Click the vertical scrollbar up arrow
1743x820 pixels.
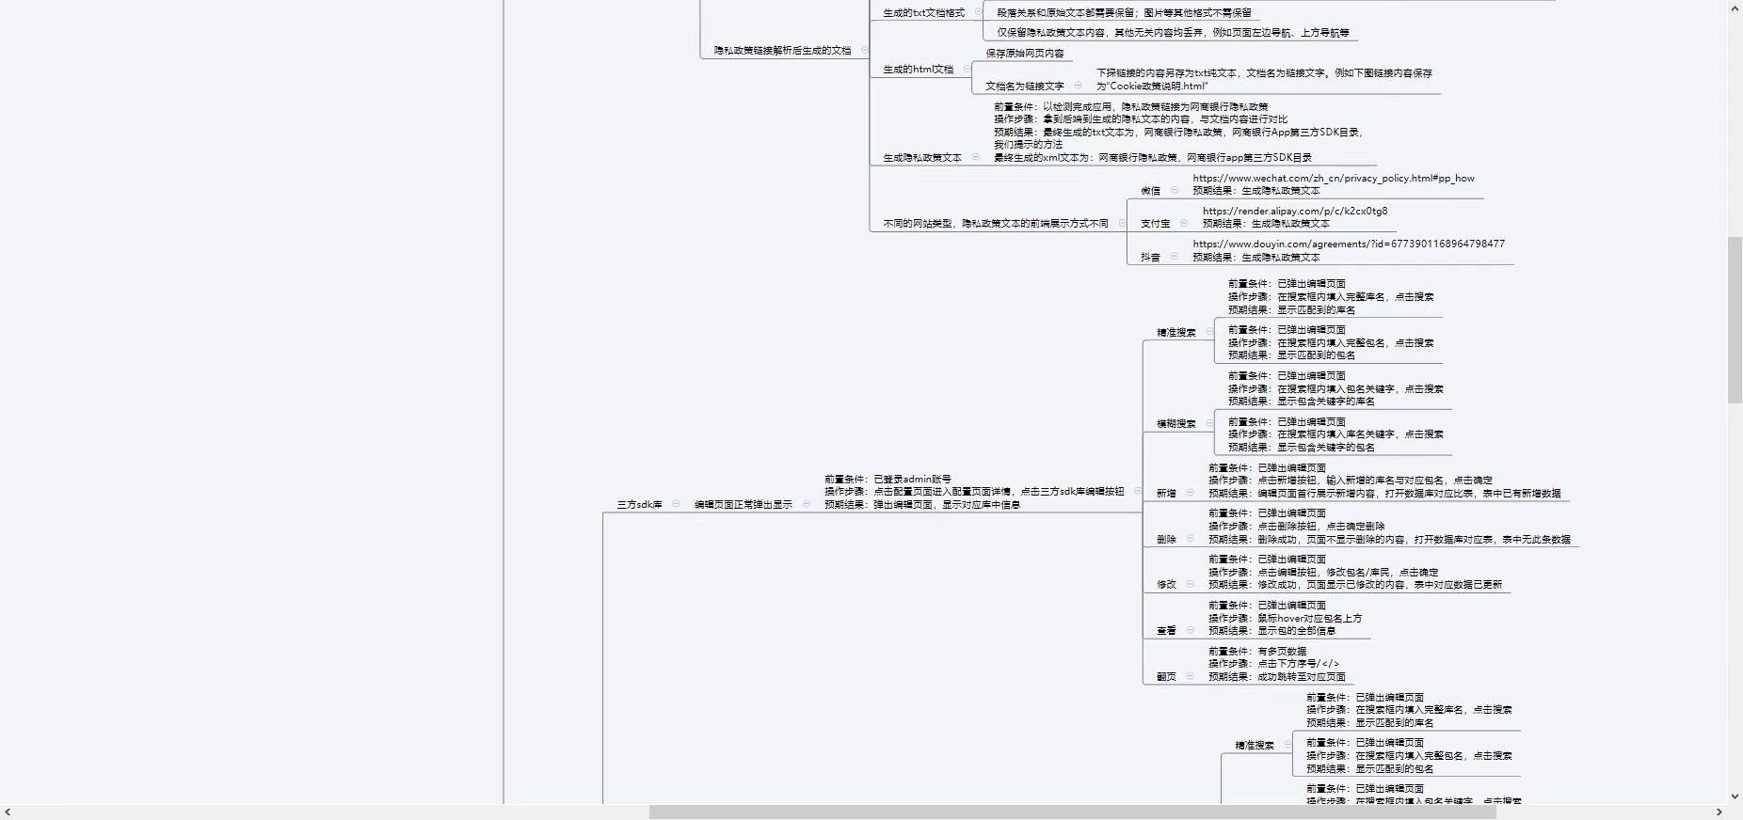1735,8
